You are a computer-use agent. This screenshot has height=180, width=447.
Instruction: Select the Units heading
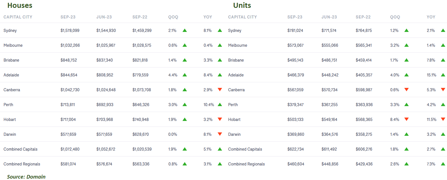(242, 5)
